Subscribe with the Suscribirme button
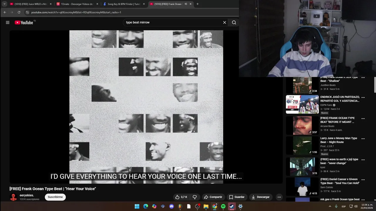Screen dimensions: 376x211 (x=55, y=197)
